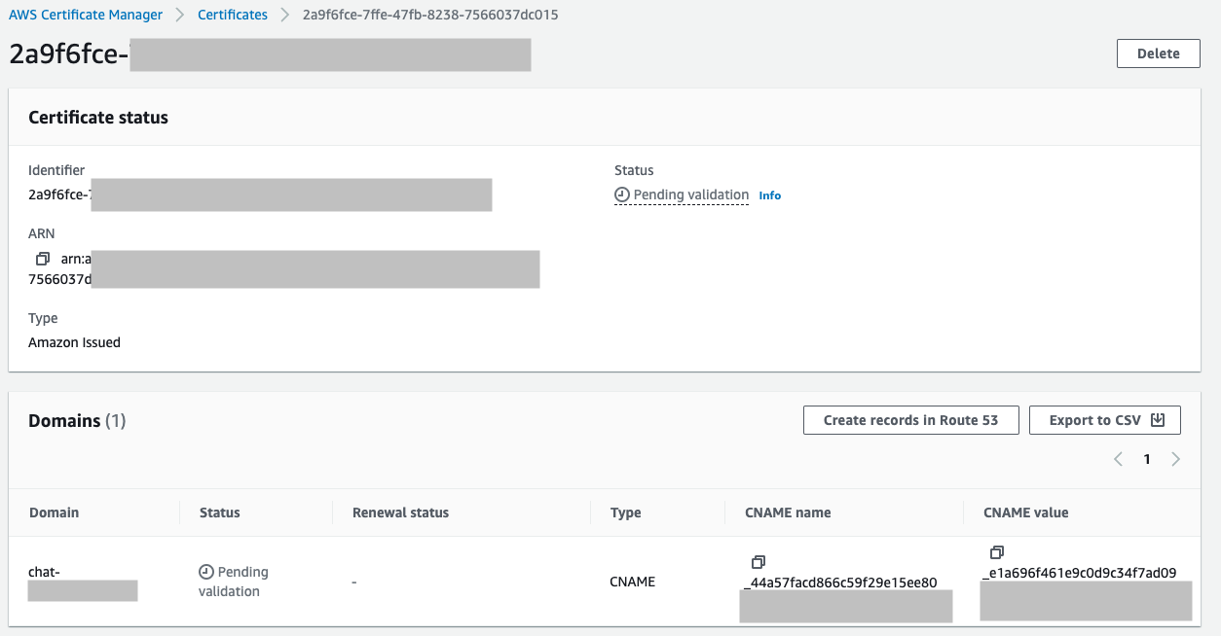Open AWS Certificate Manager breadcrumb

pyautogui.click(x=86, y=15)
